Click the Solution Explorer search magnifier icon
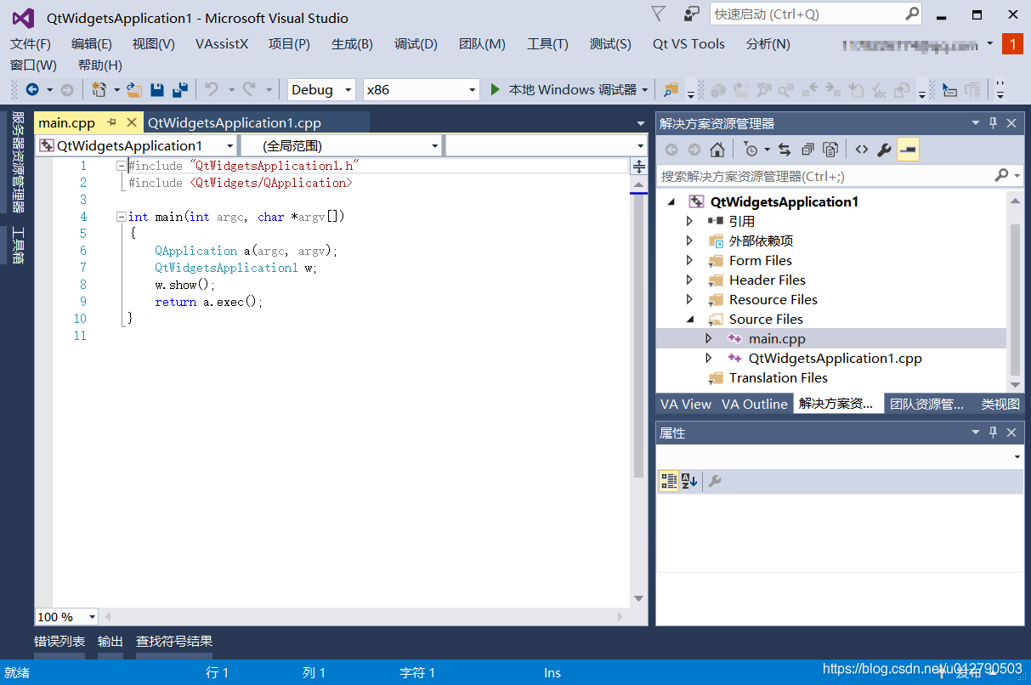Screen dimensions: 1031x685 click(x=1002, y=175)
